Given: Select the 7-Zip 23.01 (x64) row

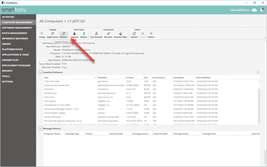Looking at the screenshot, I should click(151, 81).
